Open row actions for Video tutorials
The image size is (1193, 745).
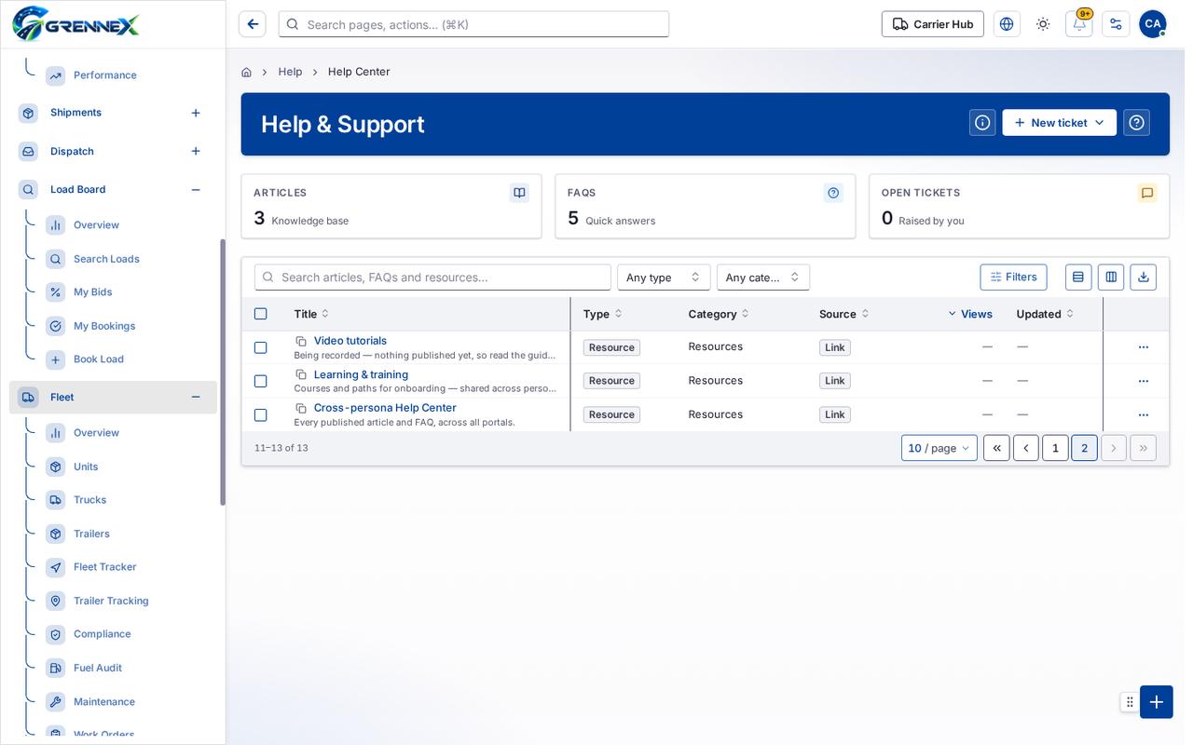(x=1144, y=347)
